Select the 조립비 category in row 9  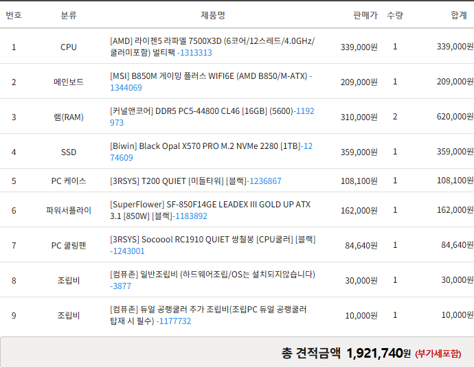coord(69,316)
